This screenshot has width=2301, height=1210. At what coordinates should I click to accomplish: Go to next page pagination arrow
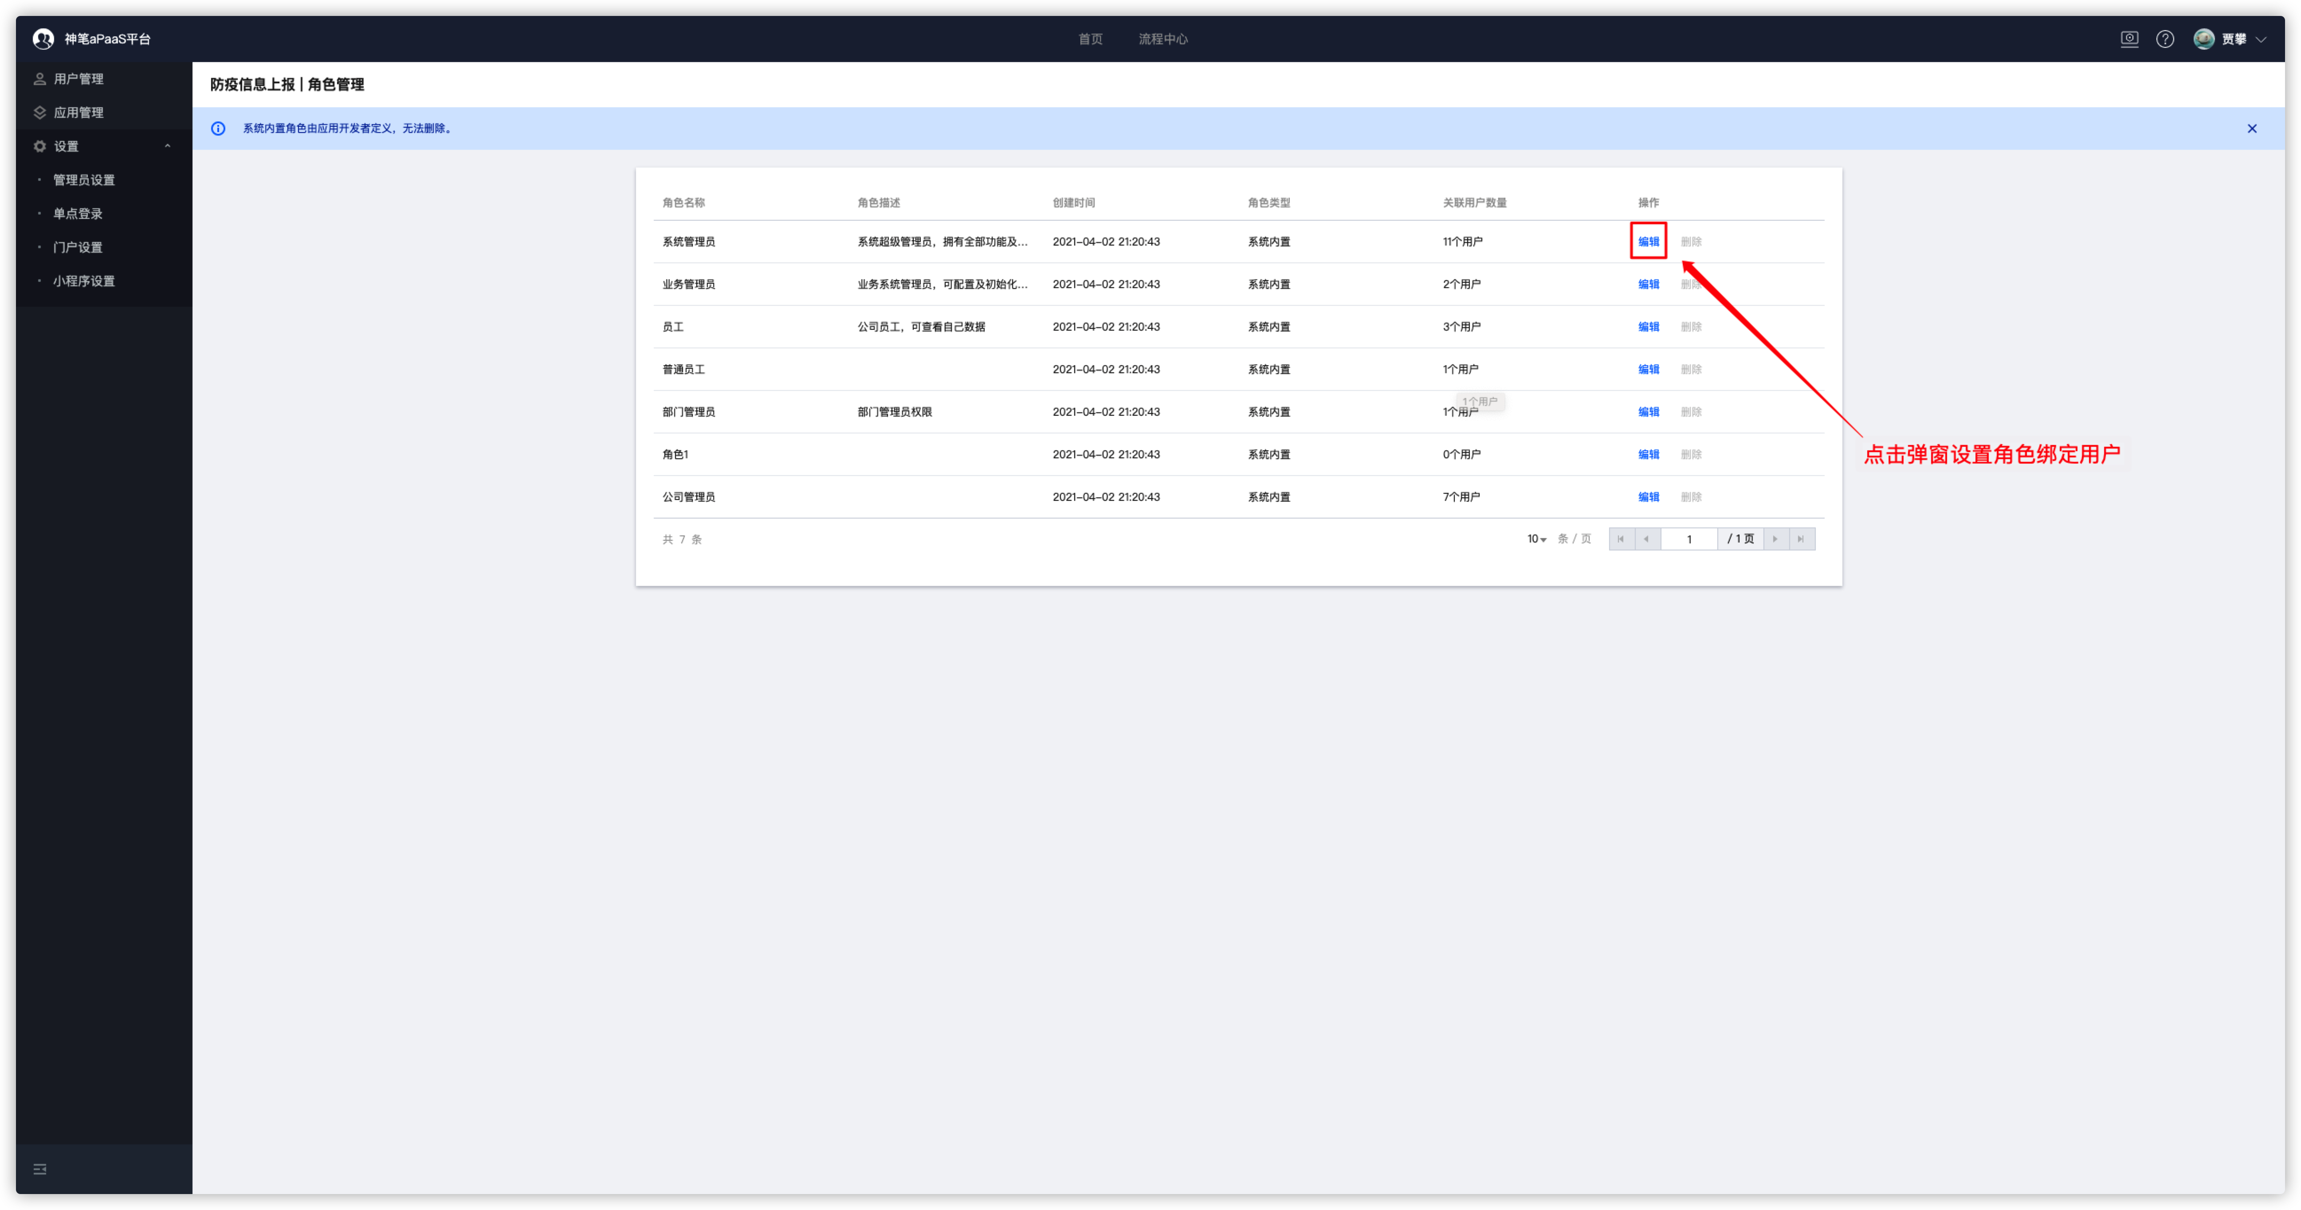(x=1775, y=539)
